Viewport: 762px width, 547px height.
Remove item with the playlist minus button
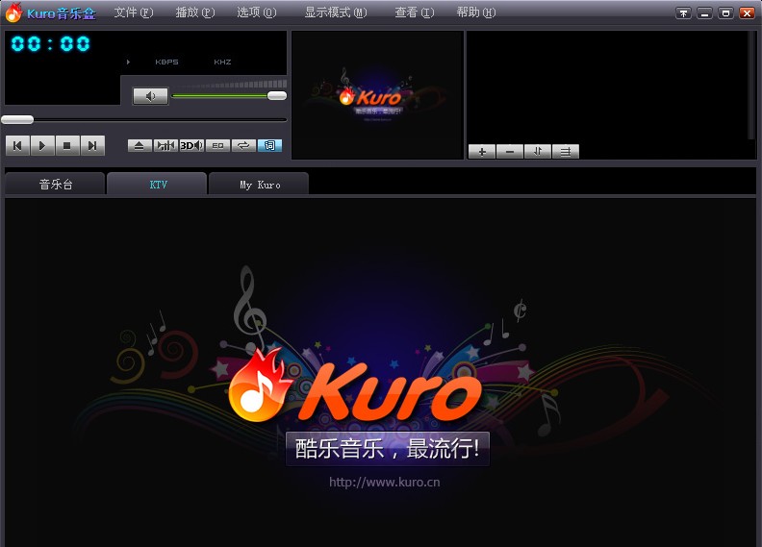510,152
